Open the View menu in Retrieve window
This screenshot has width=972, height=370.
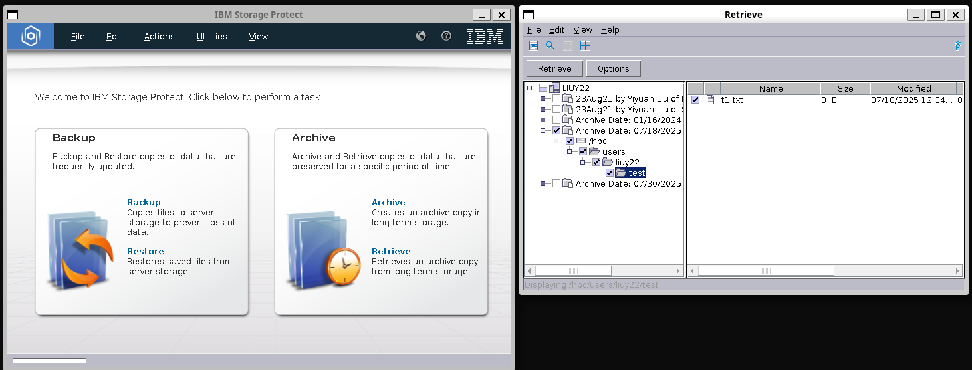pos(582,29)
